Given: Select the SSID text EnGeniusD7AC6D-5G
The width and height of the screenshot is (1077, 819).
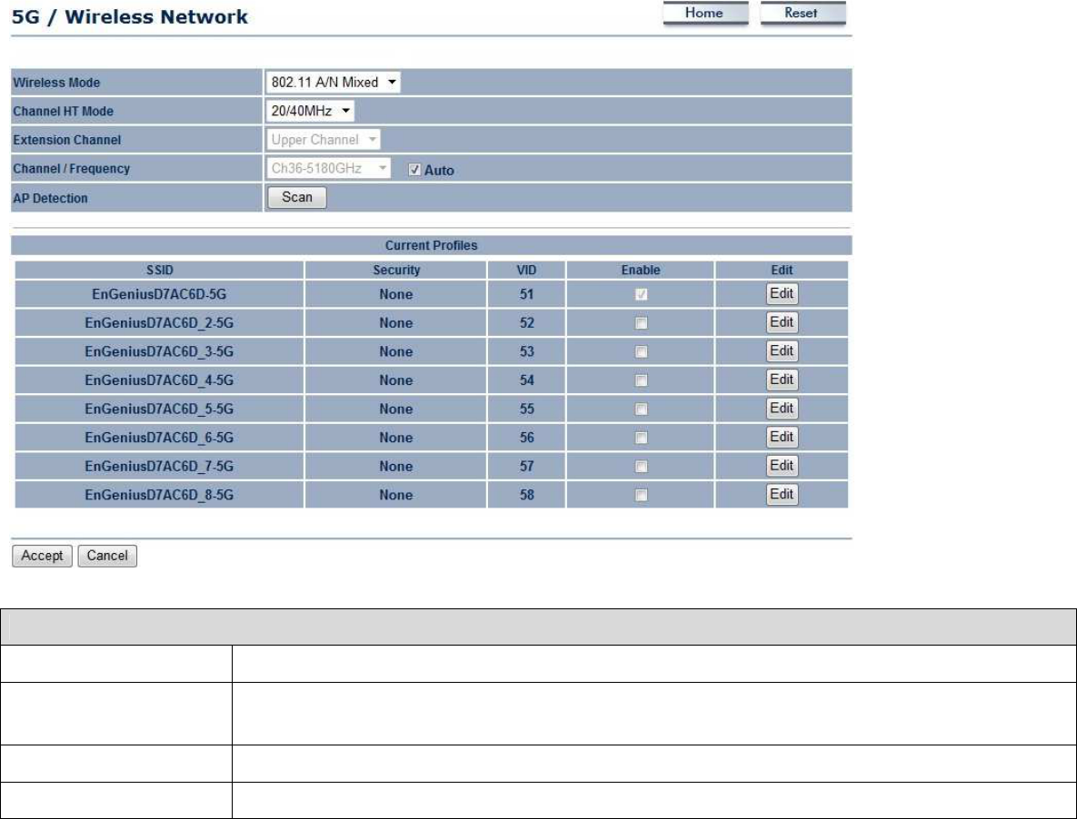Looking at the screenshot, I should 159,294.
